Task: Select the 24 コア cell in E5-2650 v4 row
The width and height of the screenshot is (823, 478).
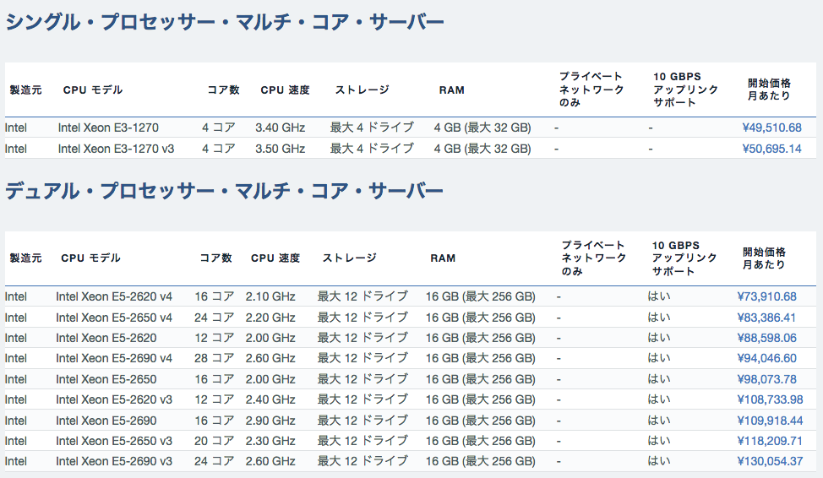Action: point(214,318)
